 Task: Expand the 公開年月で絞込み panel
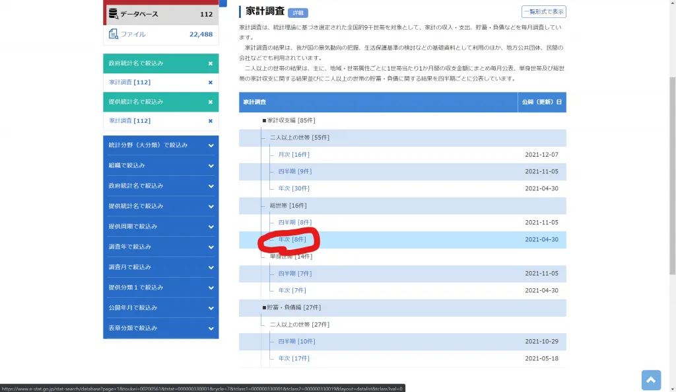[161, 308]
